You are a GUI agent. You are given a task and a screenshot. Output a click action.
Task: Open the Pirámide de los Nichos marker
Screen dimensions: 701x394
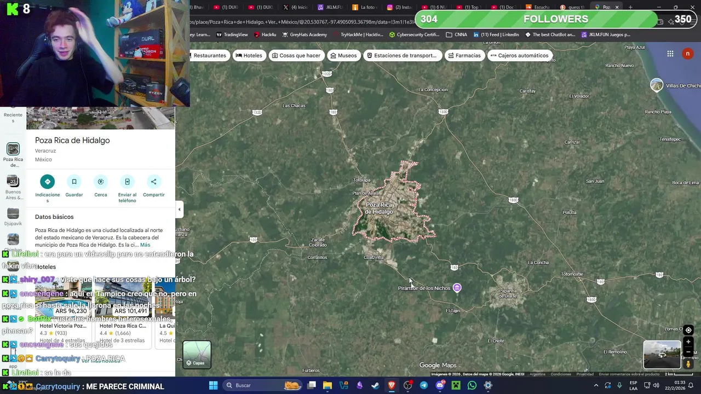coord(457,288)
